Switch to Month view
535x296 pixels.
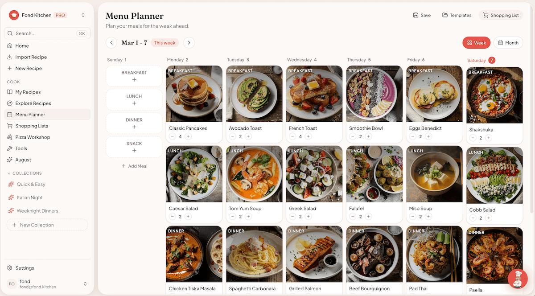pyautogui.click(x=508, y=43)
